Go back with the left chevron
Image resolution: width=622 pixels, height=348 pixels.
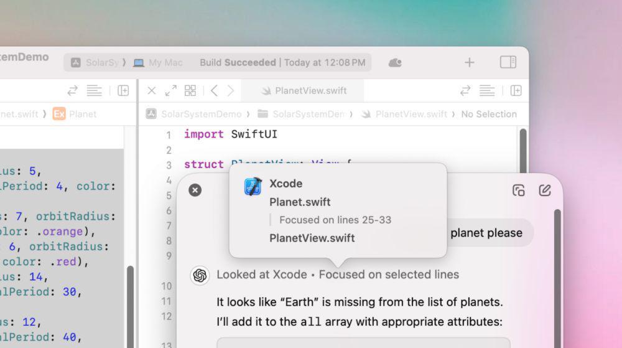[214, 90]
